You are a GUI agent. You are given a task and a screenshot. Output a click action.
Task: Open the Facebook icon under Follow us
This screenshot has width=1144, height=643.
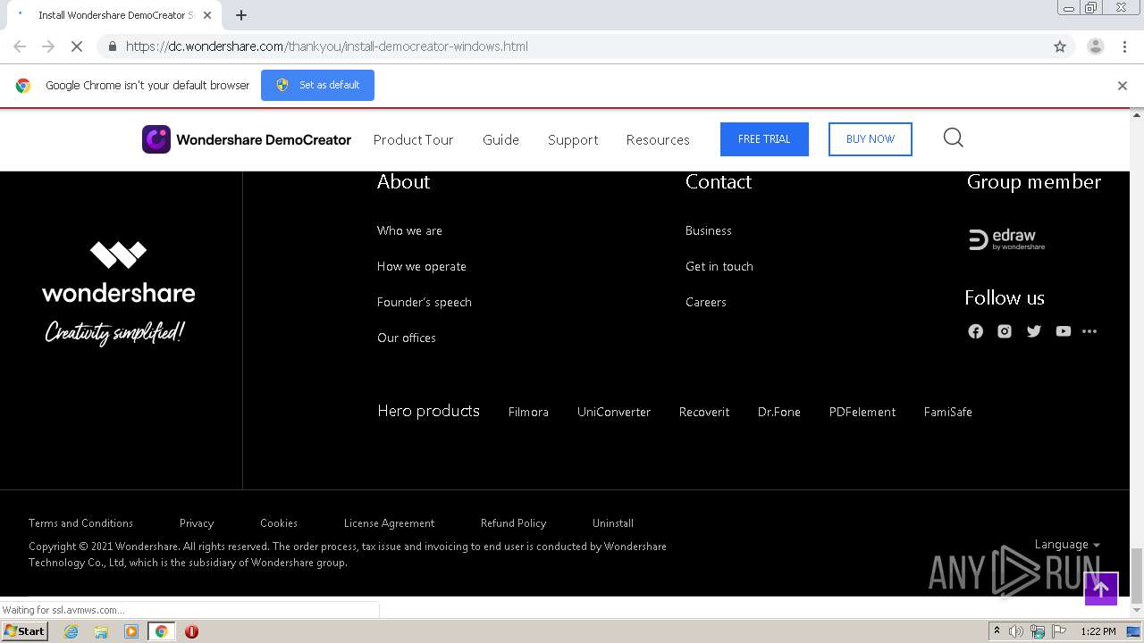pyautogui.click(x=975, y=331)
